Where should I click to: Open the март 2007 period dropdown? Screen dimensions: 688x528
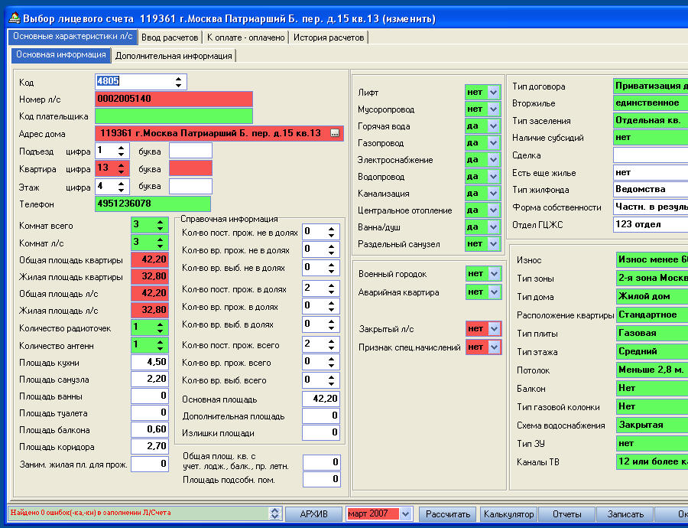click(x=405, y=514)
